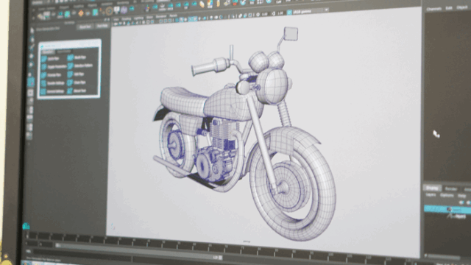The height and width of the screenshot is (265, 471).
Task: Open the Edit menu in Channel Box
Action: (449, 8)
